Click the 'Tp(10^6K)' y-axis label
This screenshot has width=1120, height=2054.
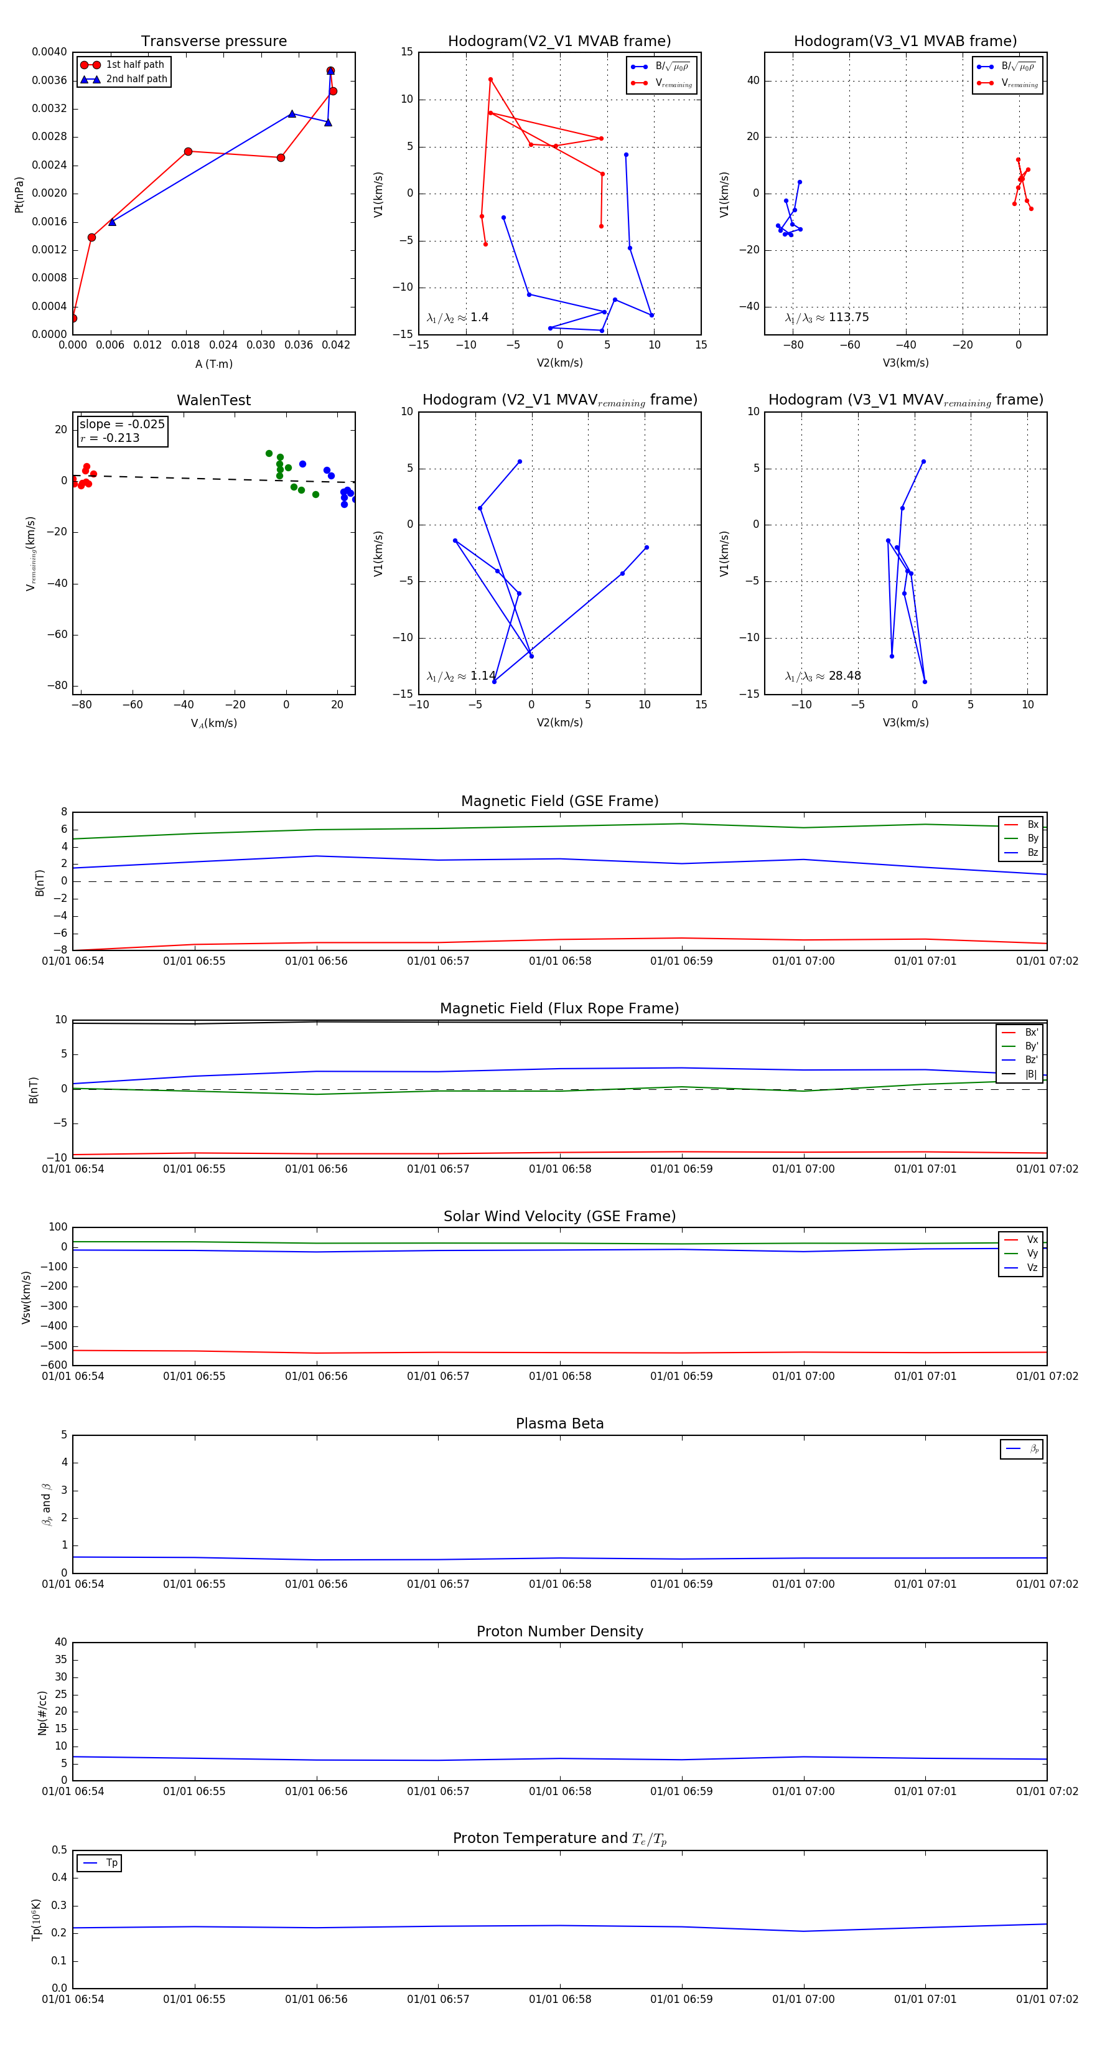click(x=36, y=1920)
